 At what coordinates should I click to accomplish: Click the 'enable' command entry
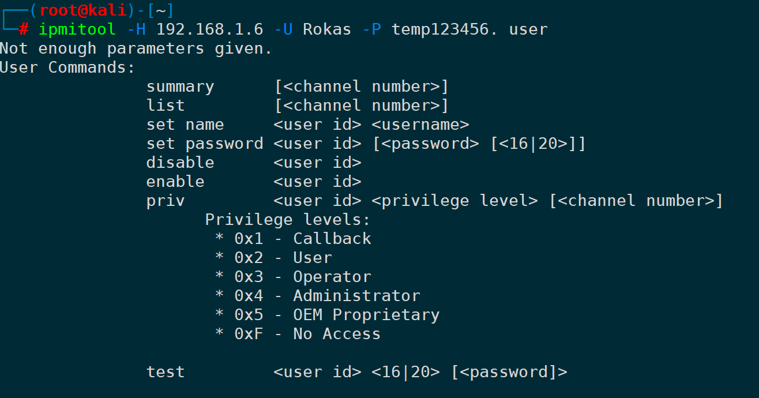click(x=175, y=182)
